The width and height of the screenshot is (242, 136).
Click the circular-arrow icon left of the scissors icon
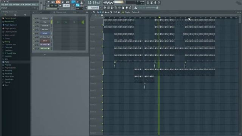pos(148,3)
